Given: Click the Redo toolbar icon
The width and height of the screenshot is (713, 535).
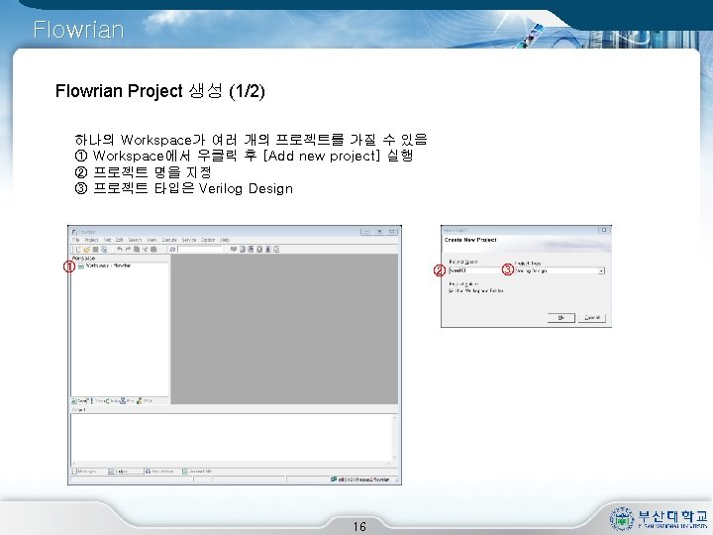Looking at the screenshot, I should coord(128,250).
